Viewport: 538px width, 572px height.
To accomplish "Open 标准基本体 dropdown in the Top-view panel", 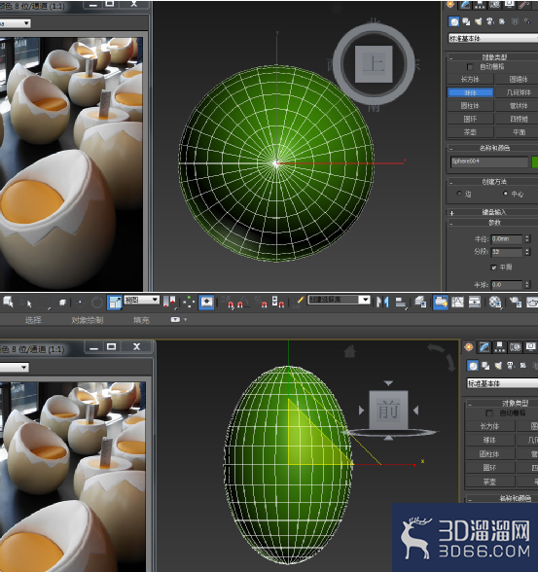I will [493, 38].
